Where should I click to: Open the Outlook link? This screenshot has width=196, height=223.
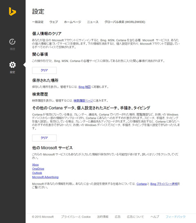[37, 173]
